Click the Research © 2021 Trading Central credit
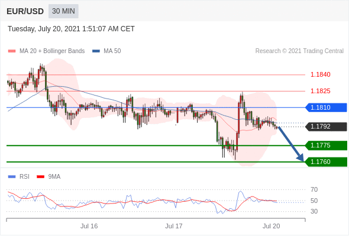The height and width of the screenshot is (236, 349). [x=299, y=51]
